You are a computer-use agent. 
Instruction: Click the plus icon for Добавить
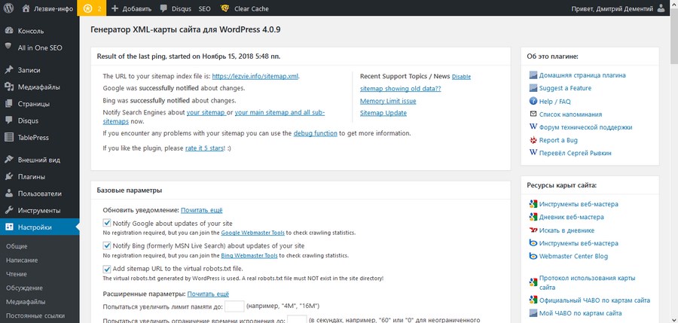coord(115,8)
